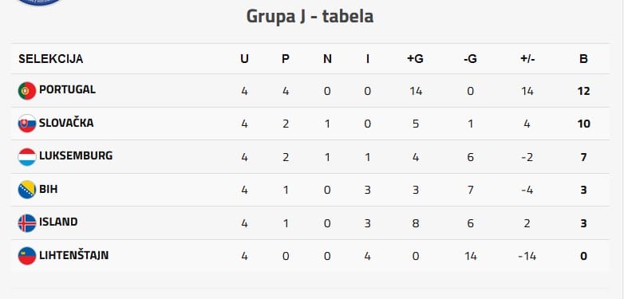Click the Luxembourg flag icon
This screenshot has width=624, height=299.
point(27,156)
